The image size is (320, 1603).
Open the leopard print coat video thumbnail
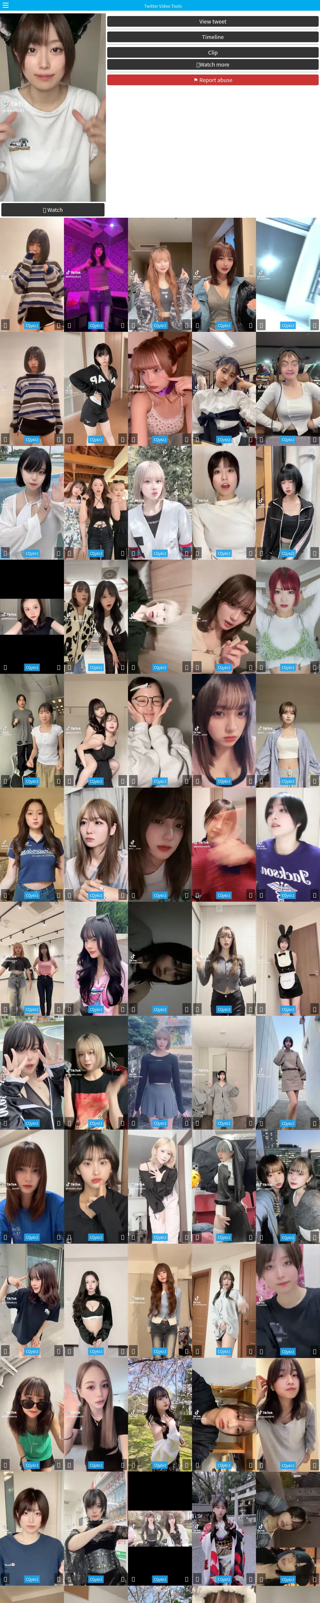[x=96, y=616]
